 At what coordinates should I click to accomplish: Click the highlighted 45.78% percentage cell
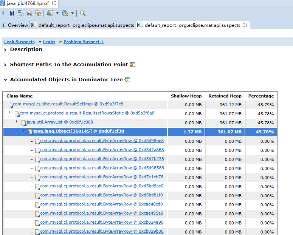click(261, 132)
